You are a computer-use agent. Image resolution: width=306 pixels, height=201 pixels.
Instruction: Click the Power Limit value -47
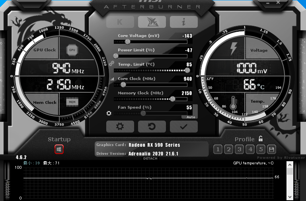[x=189, y=50]
